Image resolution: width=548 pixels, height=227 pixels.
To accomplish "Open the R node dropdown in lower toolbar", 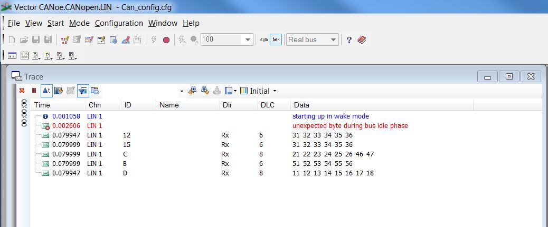I will 72,56.
